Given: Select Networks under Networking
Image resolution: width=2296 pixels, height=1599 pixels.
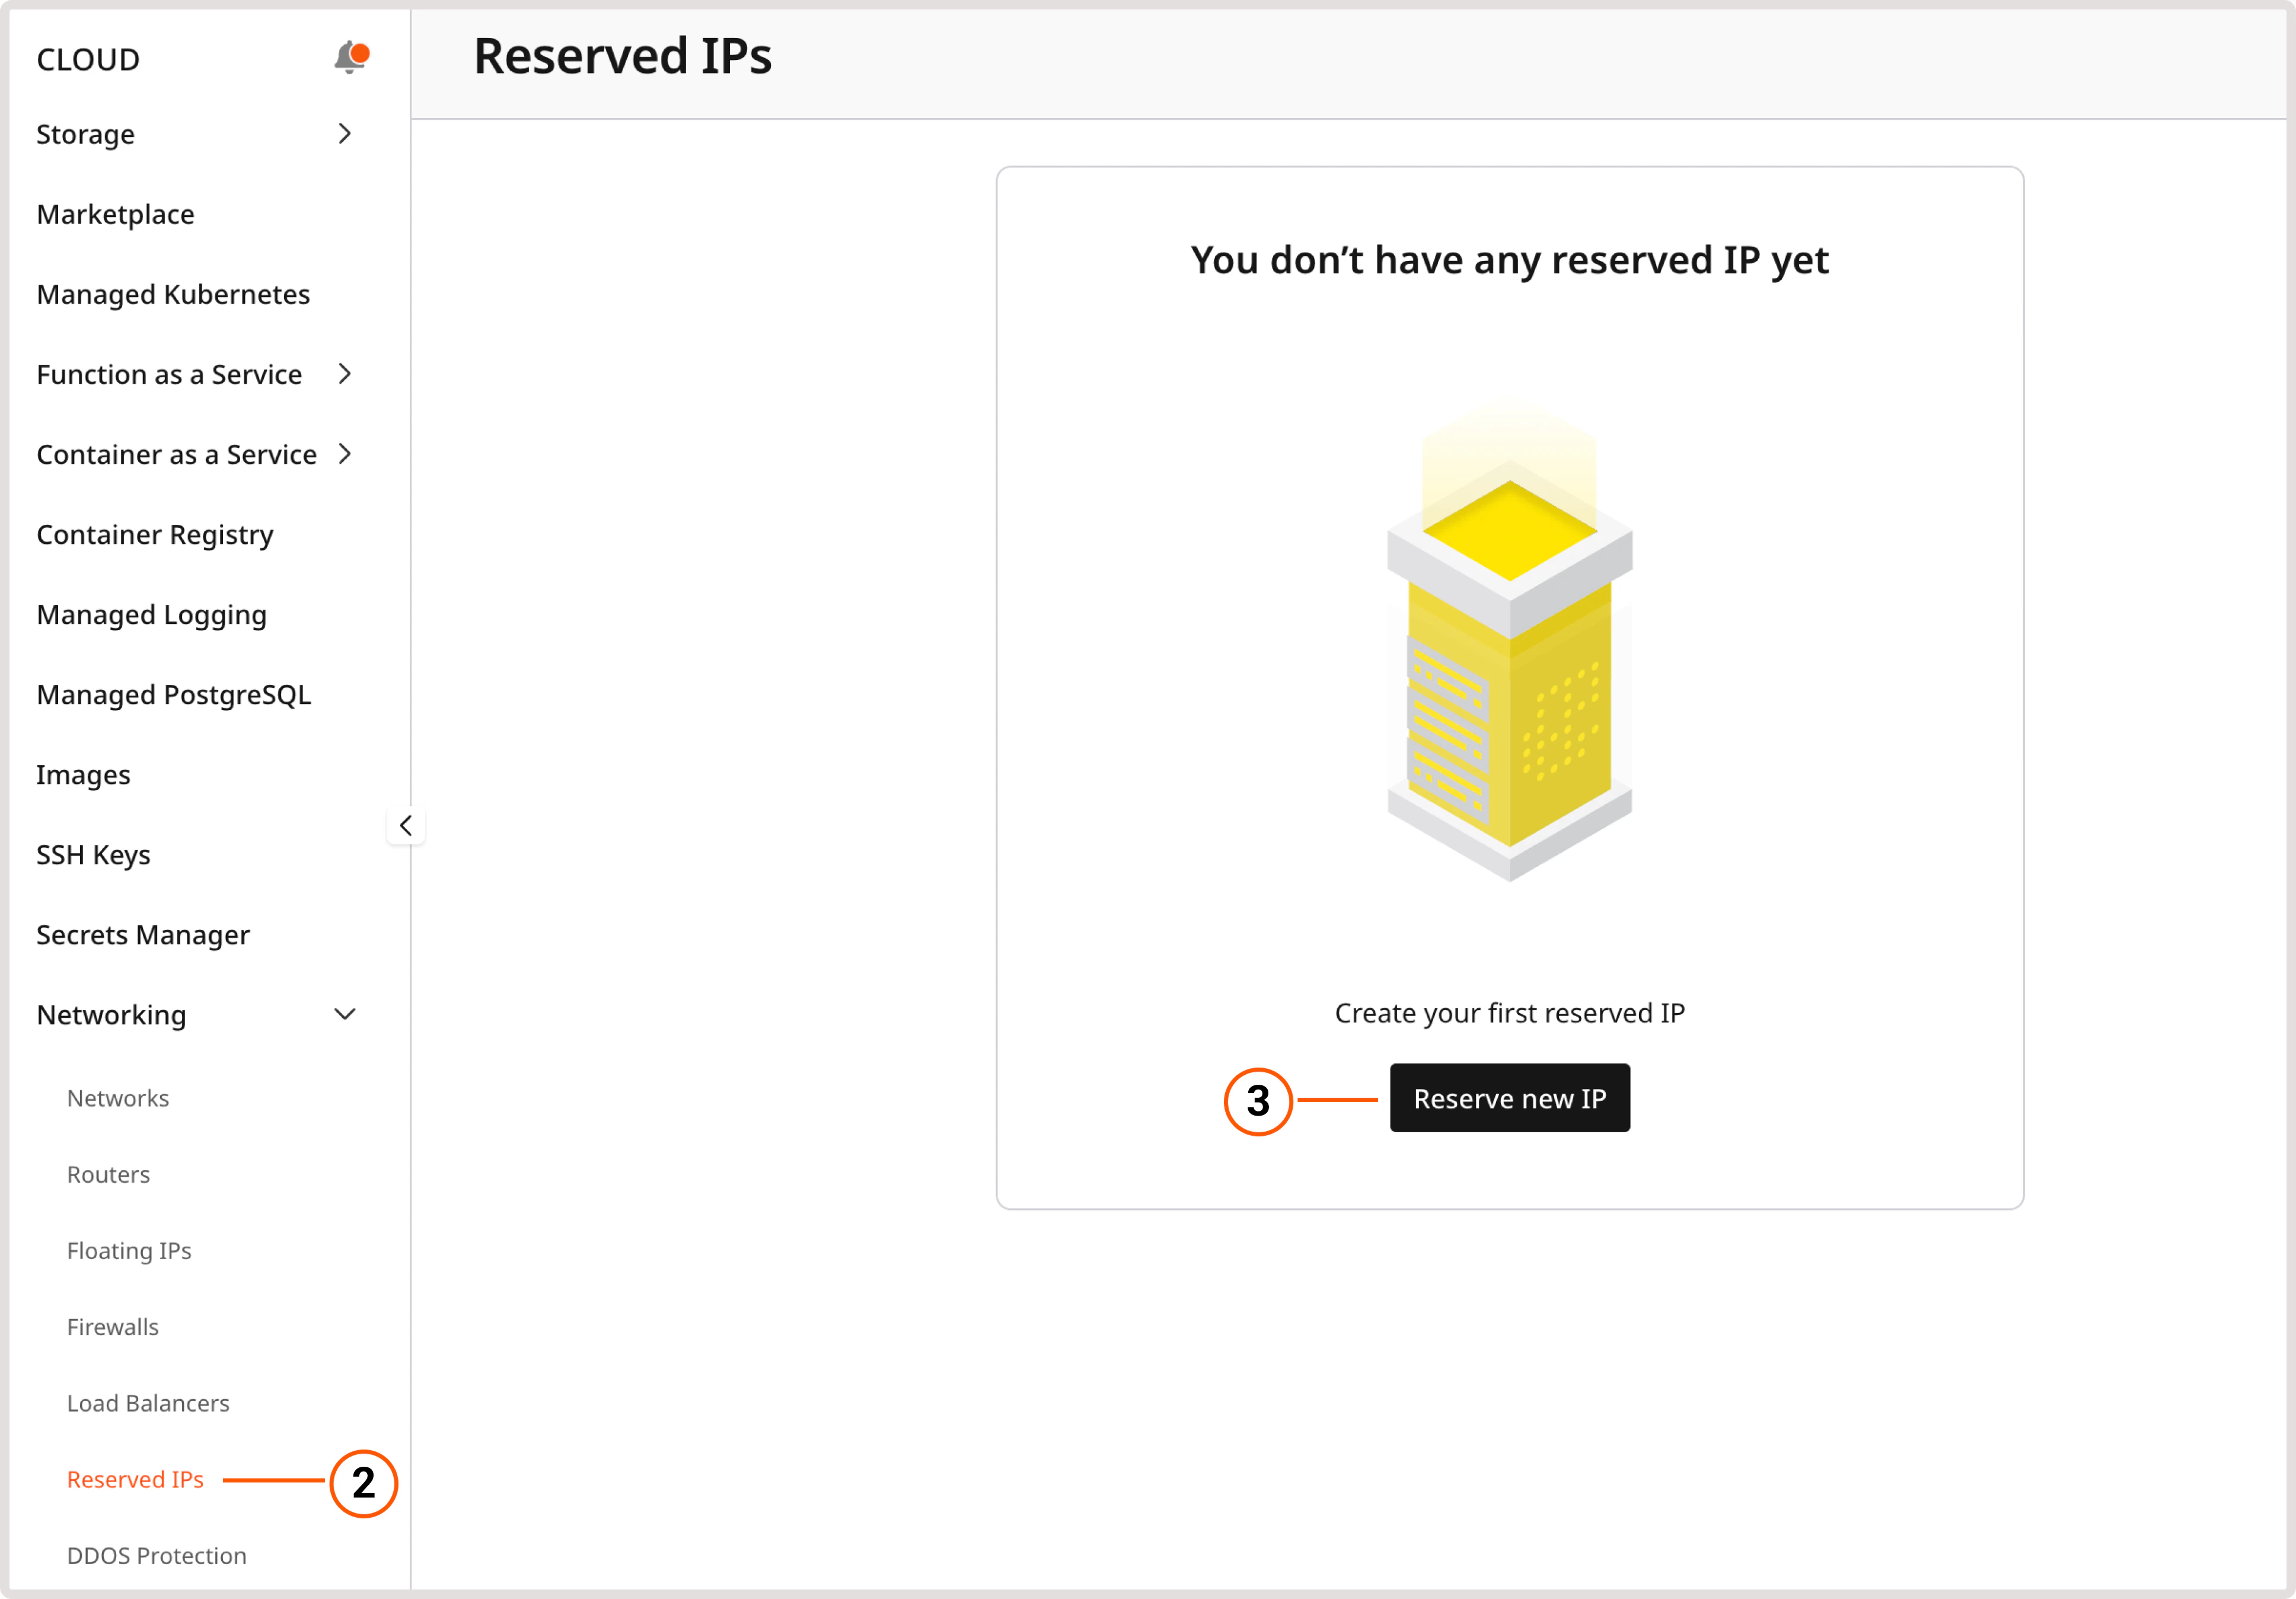Looking at the screenshot, I should [x=118, y=1097].
